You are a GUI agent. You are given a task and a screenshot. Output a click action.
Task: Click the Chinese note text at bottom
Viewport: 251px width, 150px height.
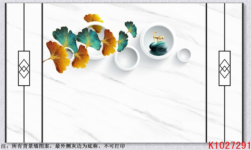pyautogui.click(x=63, y=146)
